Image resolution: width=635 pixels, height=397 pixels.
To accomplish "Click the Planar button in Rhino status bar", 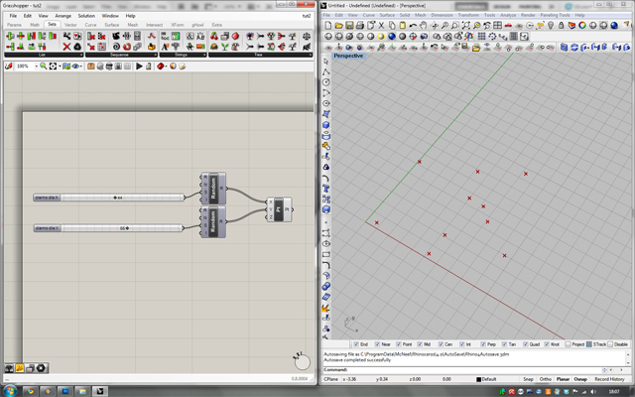I will pyautogui.click(x=563, y=379).
